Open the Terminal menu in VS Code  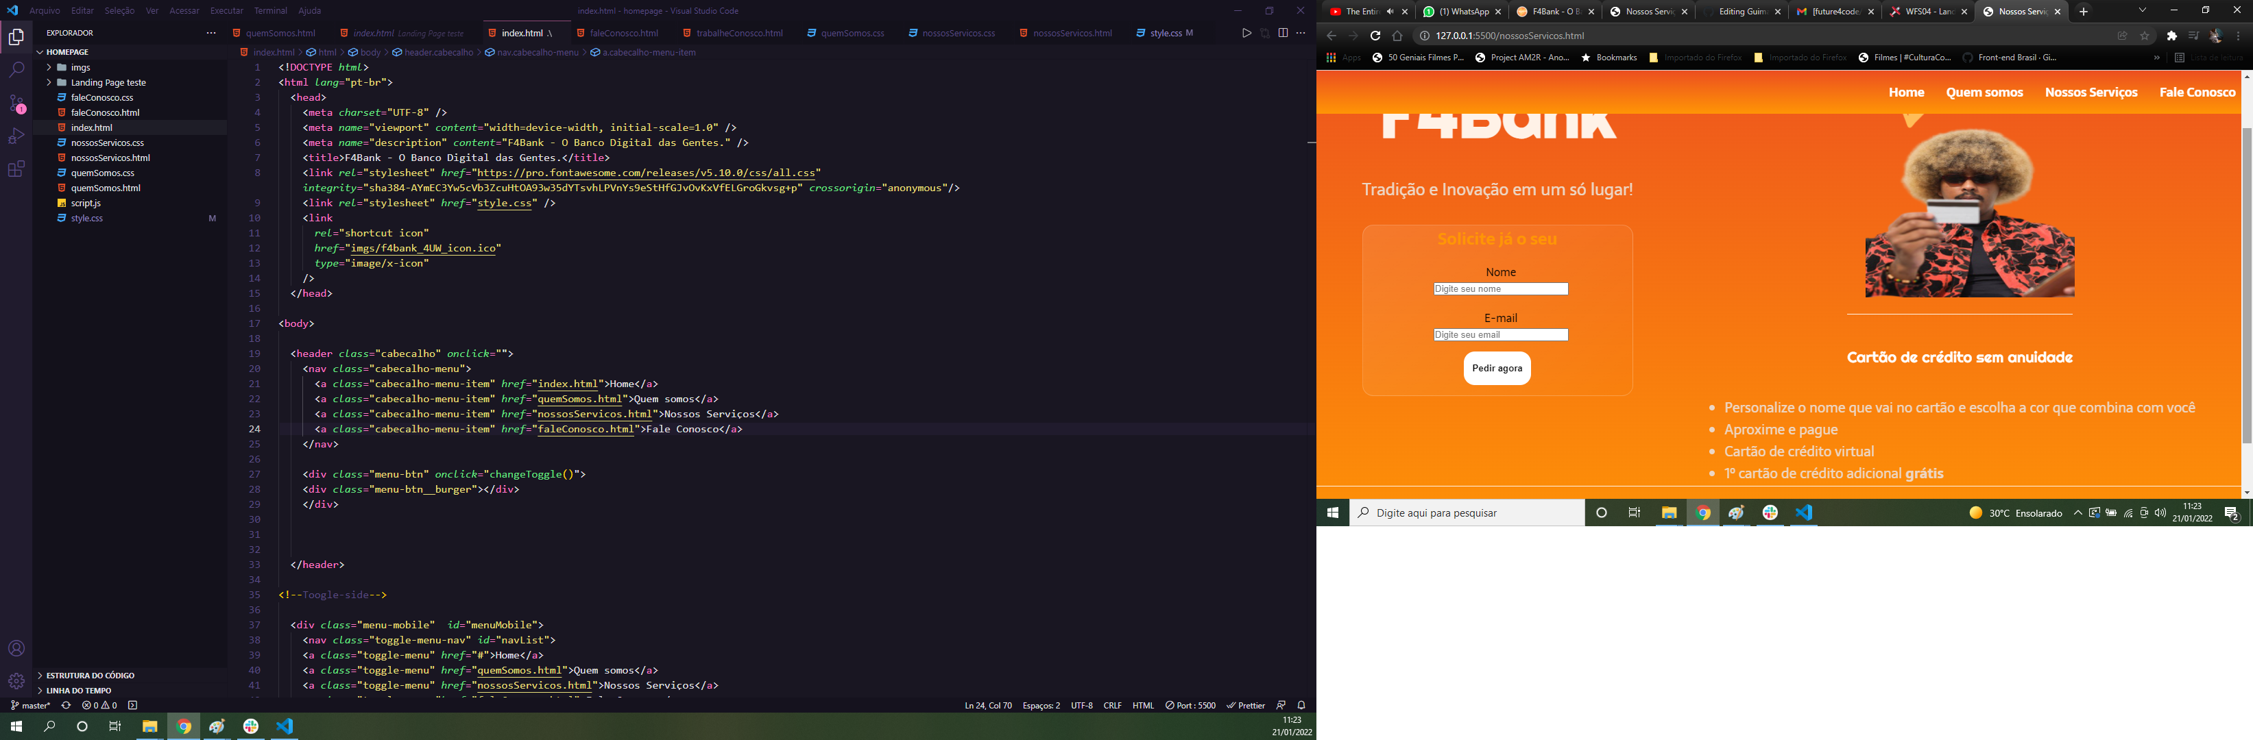[x=271, y=10]
